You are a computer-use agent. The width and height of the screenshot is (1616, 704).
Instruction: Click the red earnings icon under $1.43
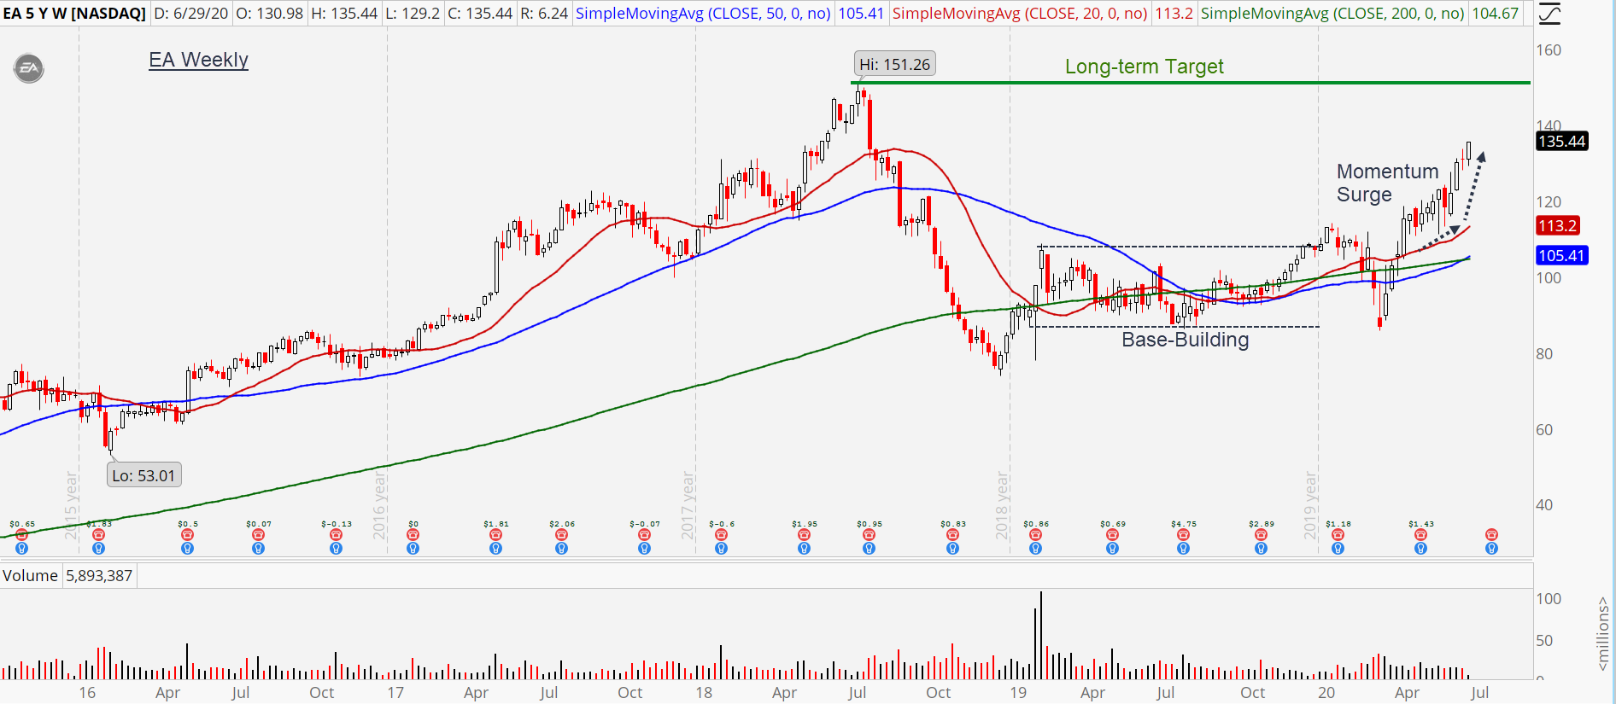(1420, 535)
